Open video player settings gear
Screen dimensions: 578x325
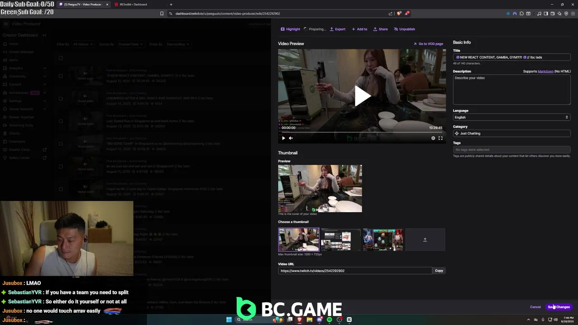pyautogui.click(x=433, y=138)
